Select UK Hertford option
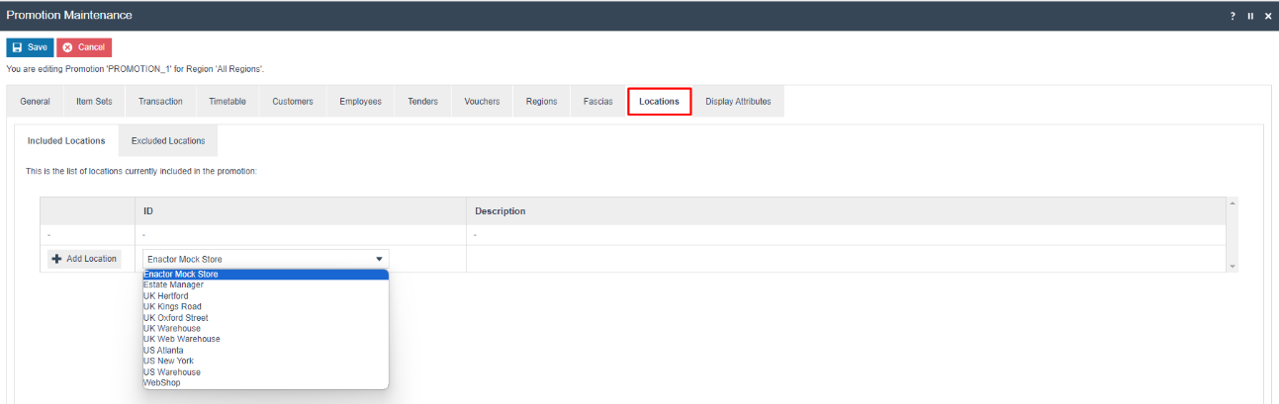This screenshot has height=404, width=1279. [x=265, y=295]
